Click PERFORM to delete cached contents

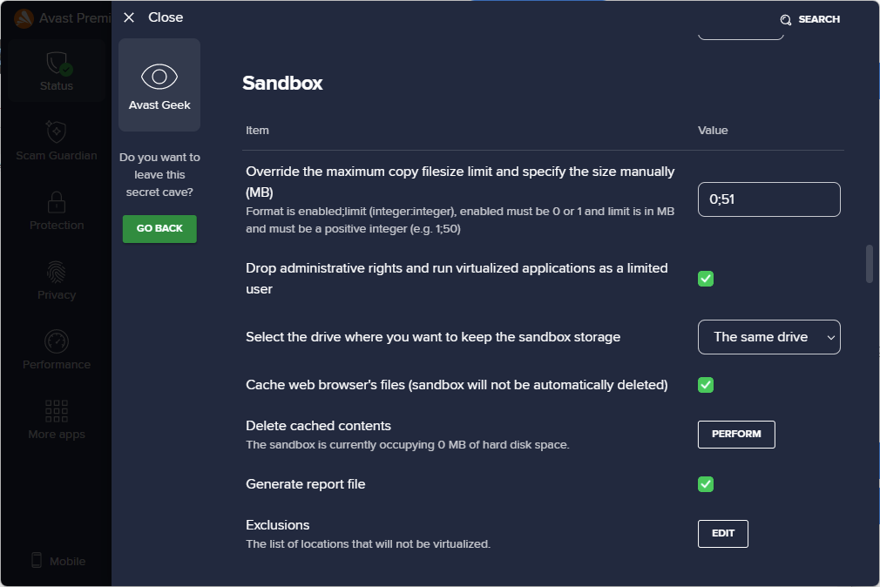pos(736,435)
